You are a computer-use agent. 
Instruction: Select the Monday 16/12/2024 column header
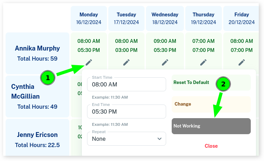tap(89, 18)
